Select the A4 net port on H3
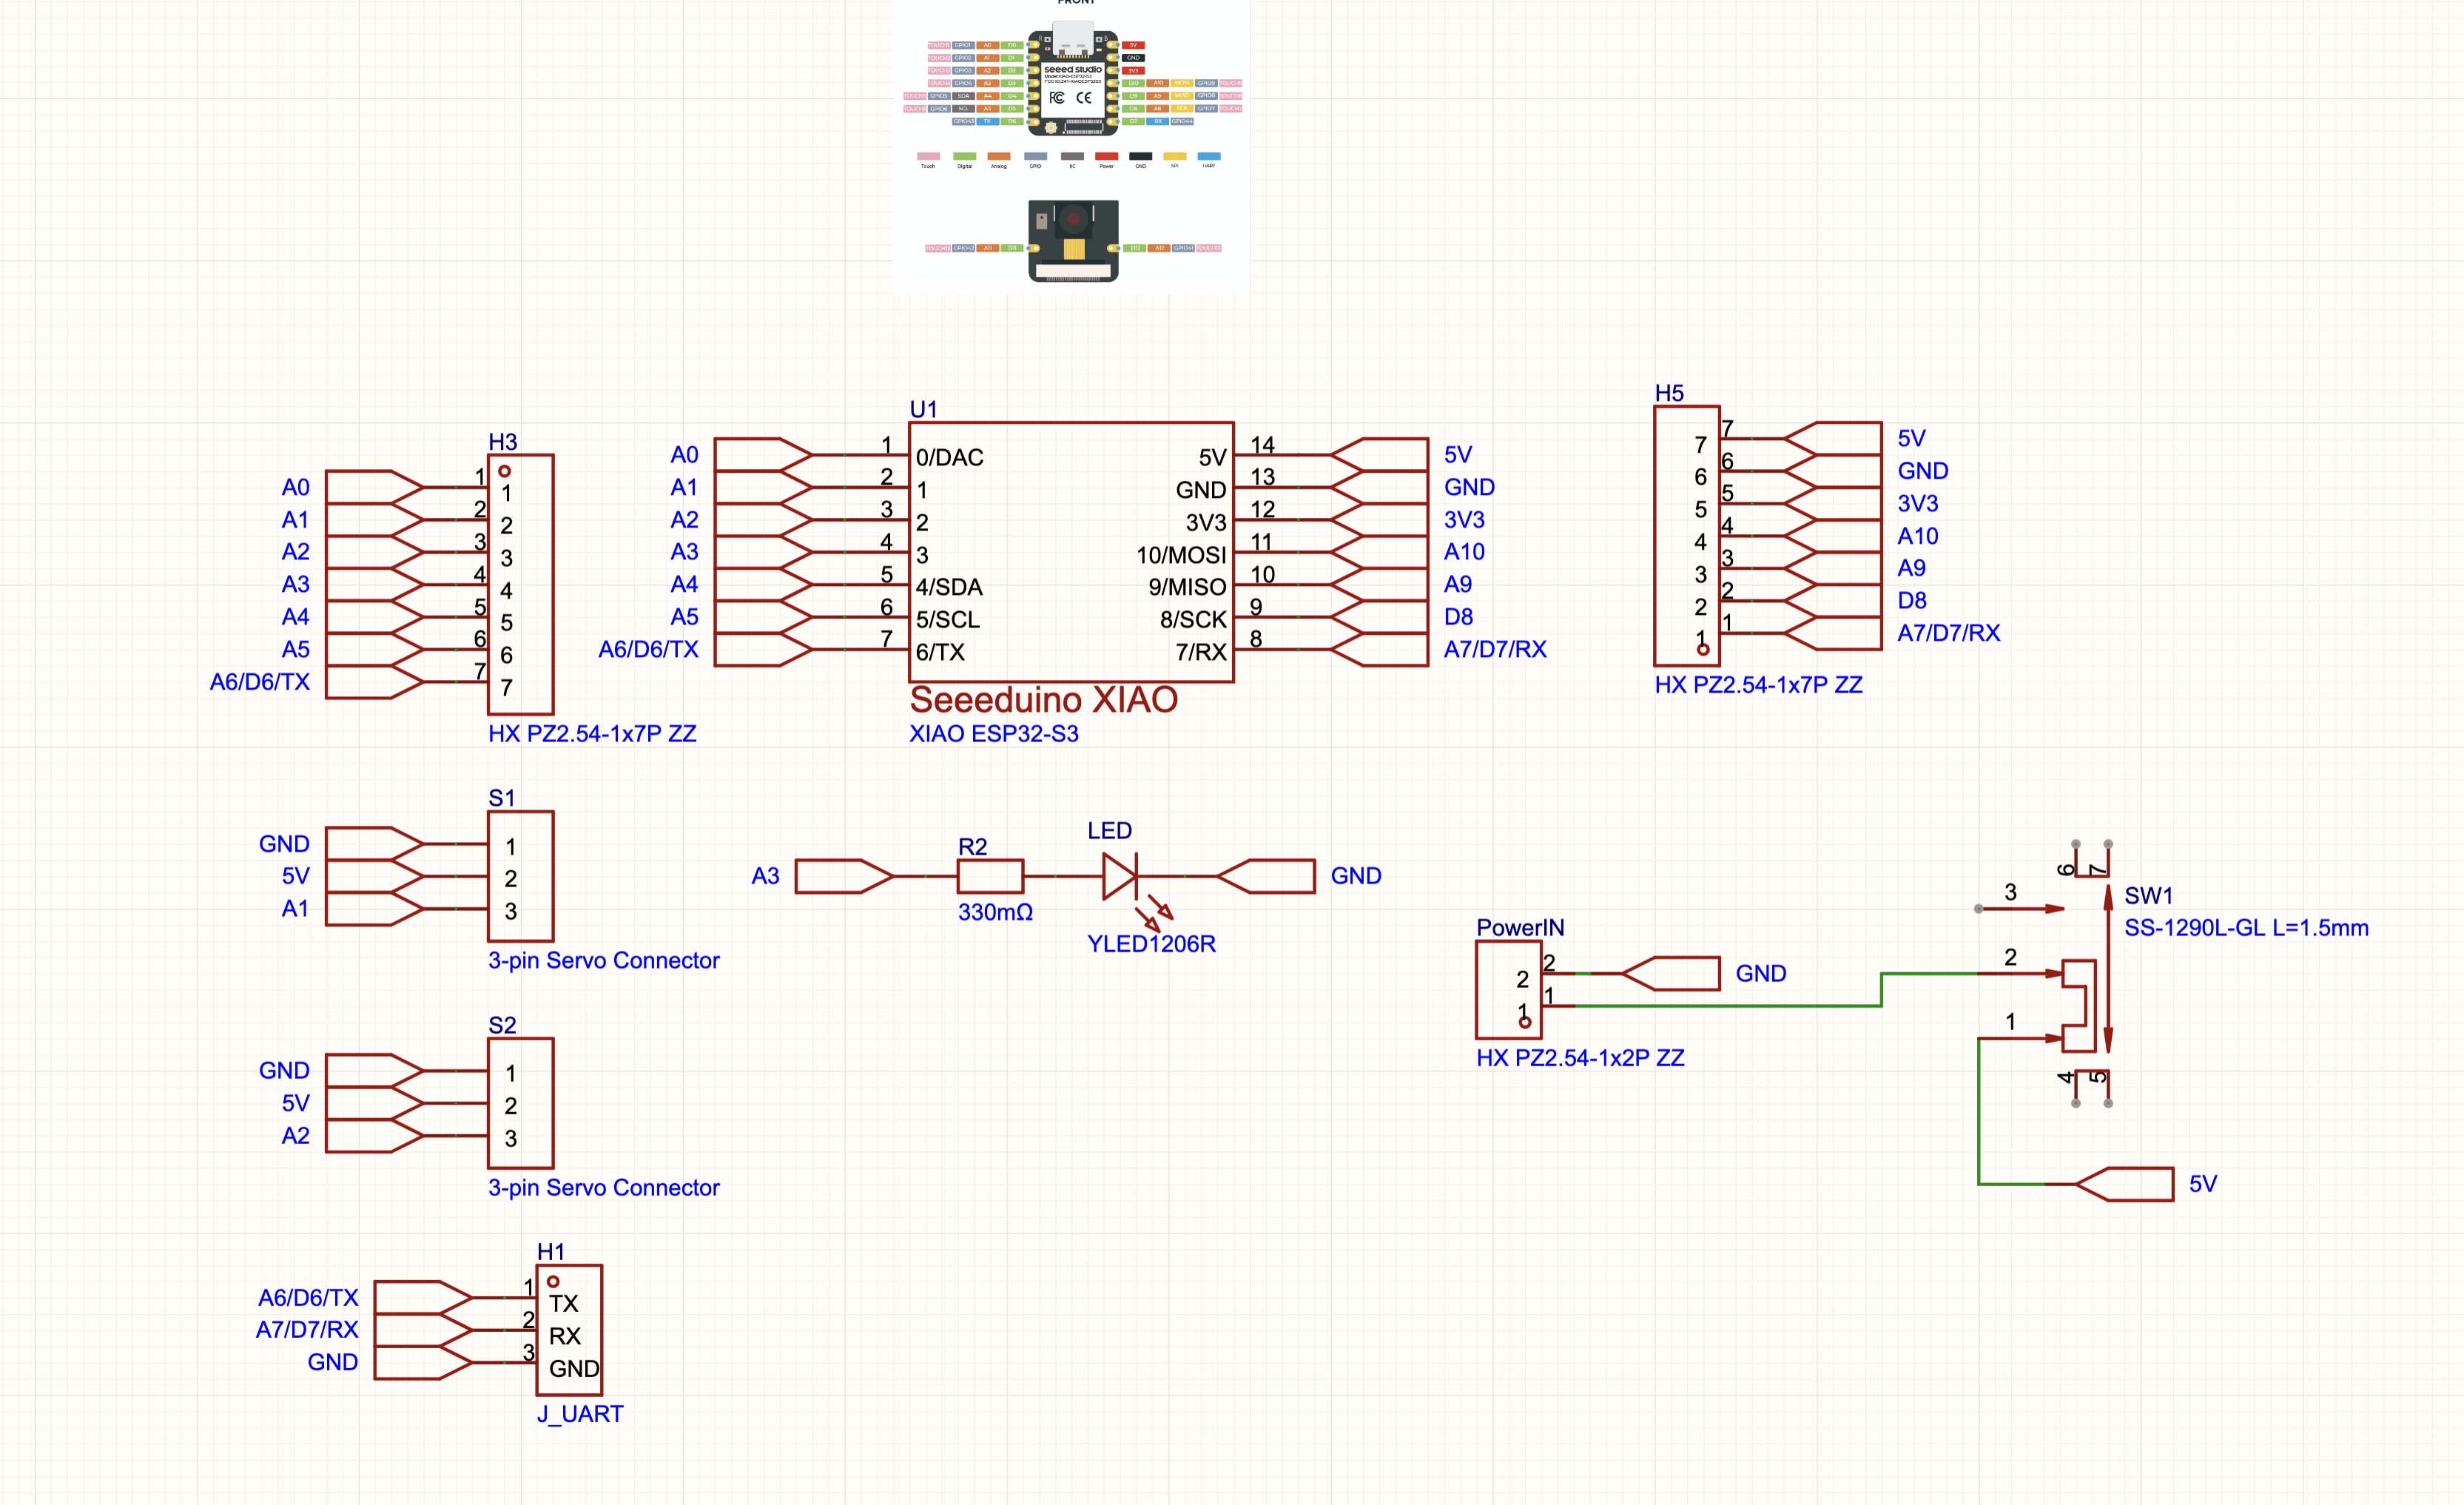2464x1505 pixels. click(374, 617)
